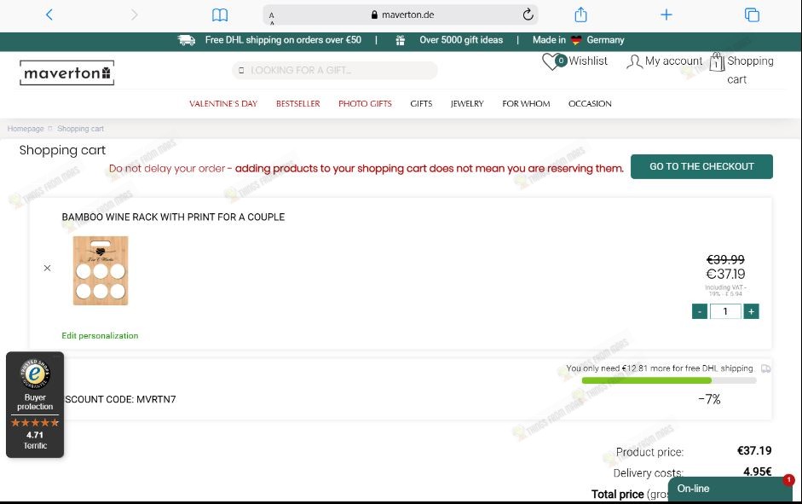Screen dimensions: 802x504
Task: Click the Edit personalization link
Action: [x=100, y=336]
